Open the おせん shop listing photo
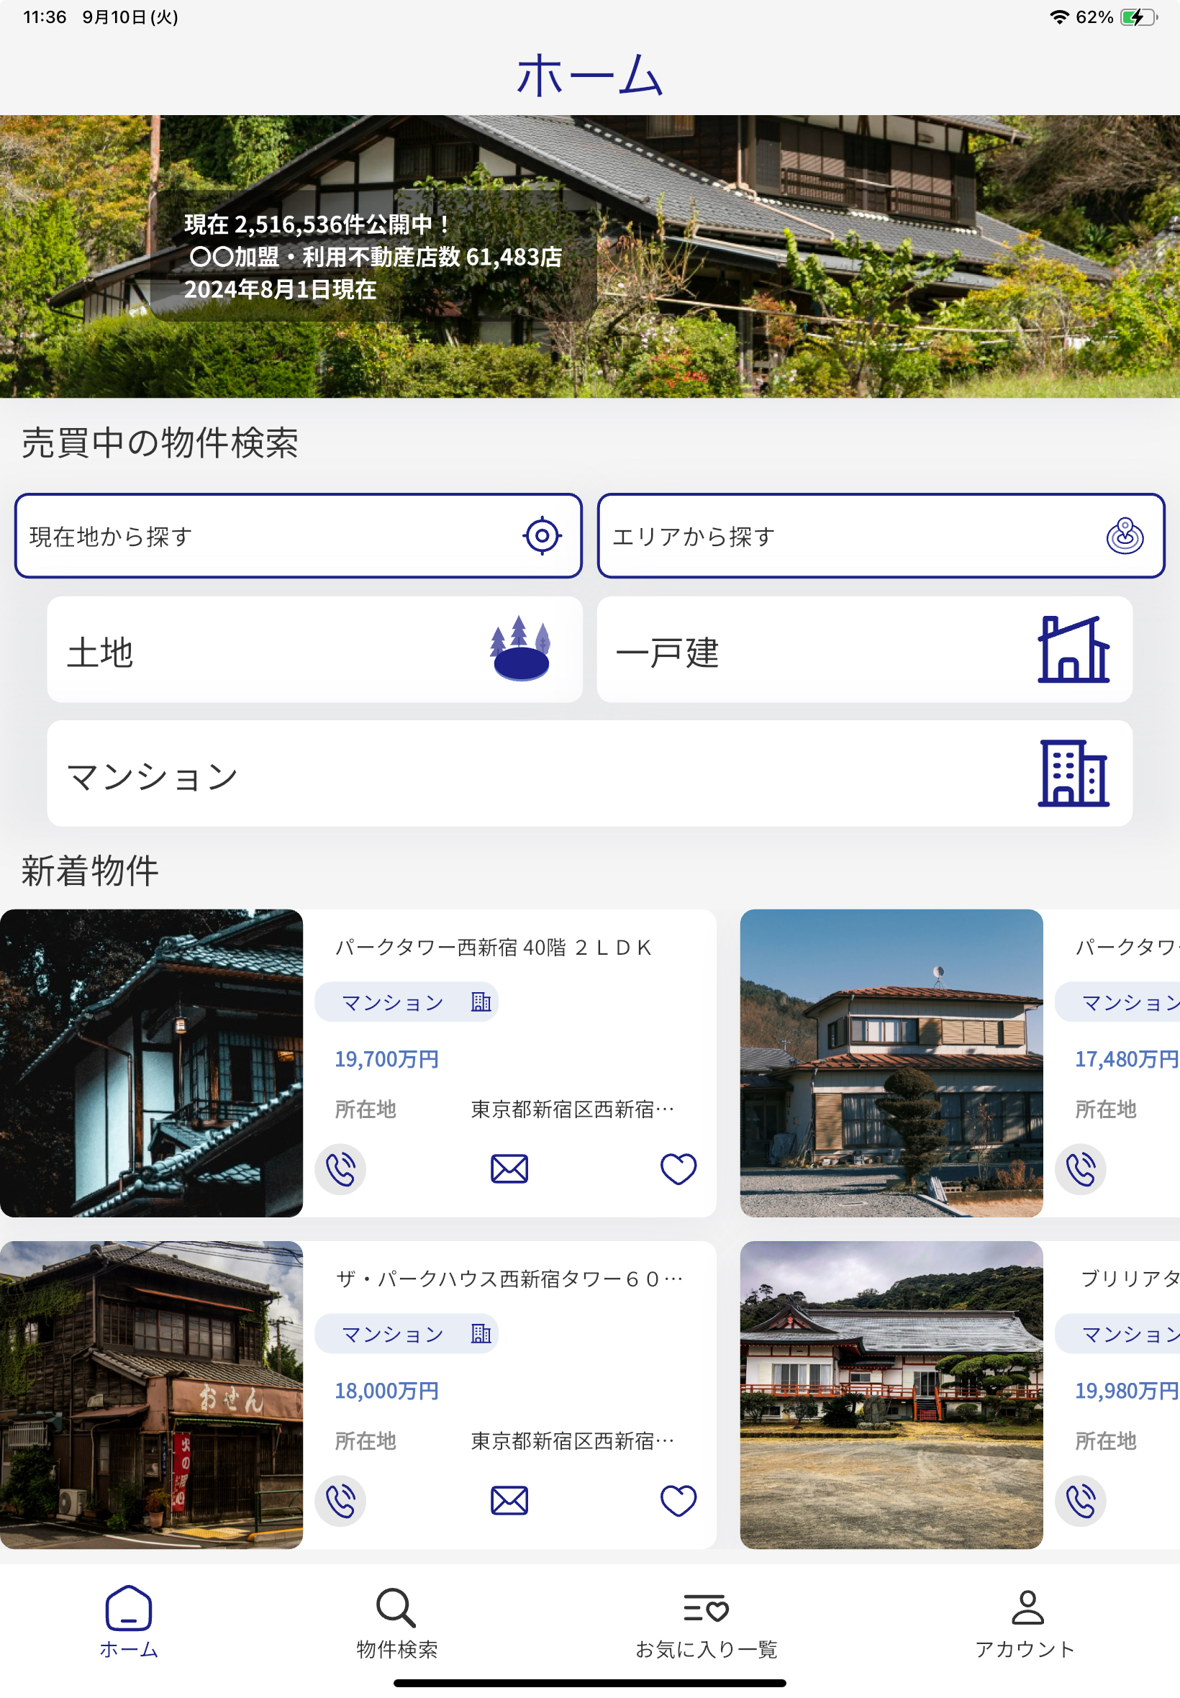 pos(152,1396)
